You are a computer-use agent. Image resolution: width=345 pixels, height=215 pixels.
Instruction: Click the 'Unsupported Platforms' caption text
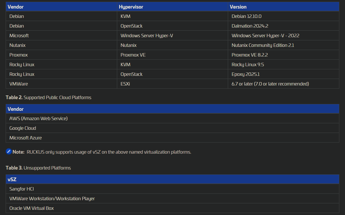pyautogui.click(x=47, y=168)
